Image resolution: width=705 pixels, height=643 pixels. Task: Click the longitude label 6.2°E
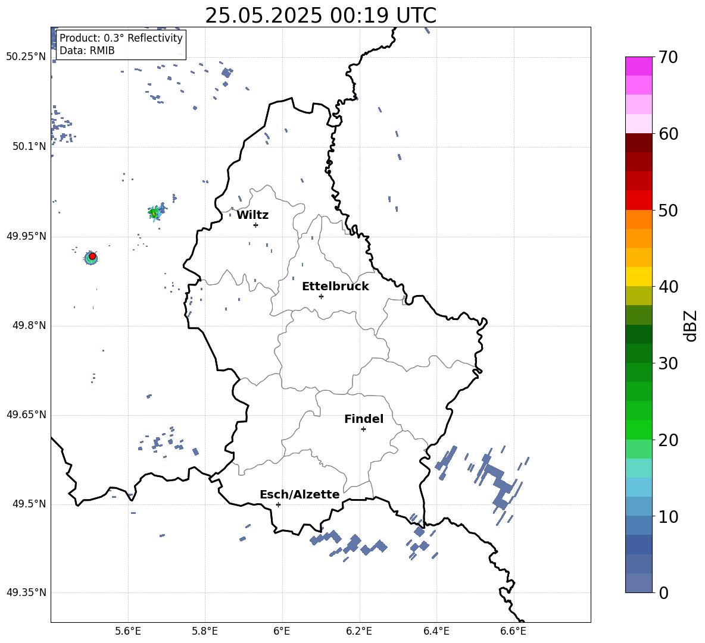[x=359, y=631]
